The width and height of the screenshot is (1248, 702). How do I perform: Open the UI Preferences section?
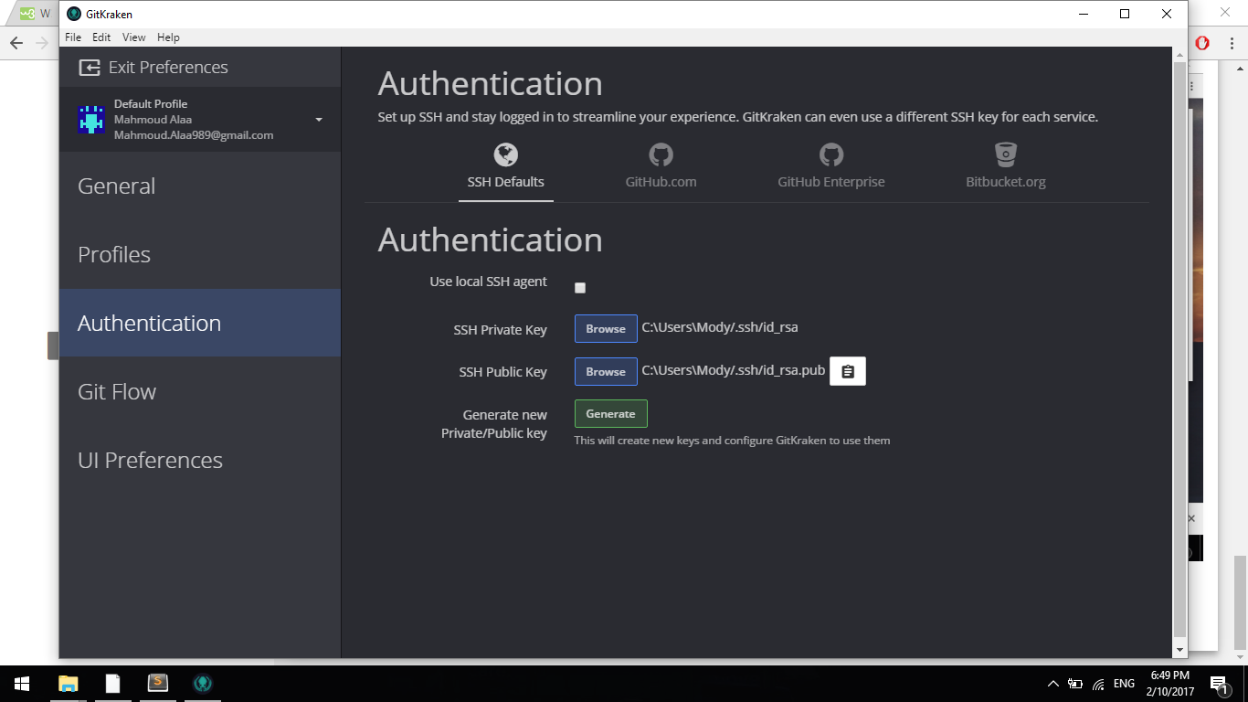200,460
